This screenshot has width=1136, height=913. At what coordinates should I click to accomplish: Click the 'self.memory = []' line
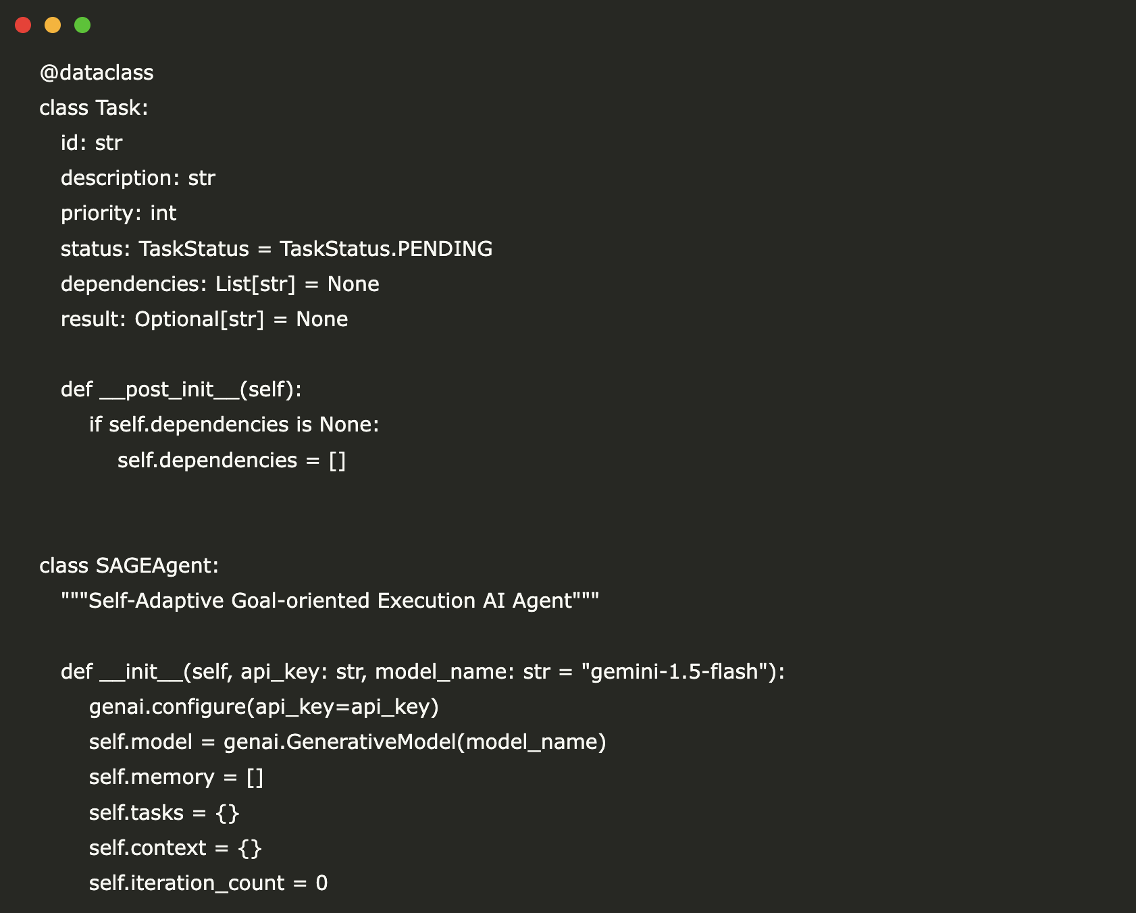(x=176, y=777)
